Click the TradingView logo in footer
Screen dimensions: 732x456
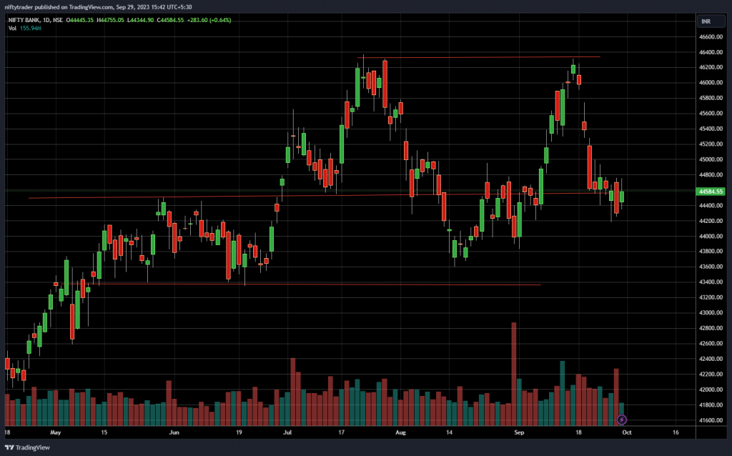coord(27,447)
